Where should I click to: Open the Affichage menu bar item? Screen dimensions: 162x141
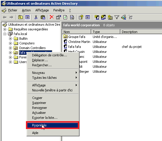42,10
